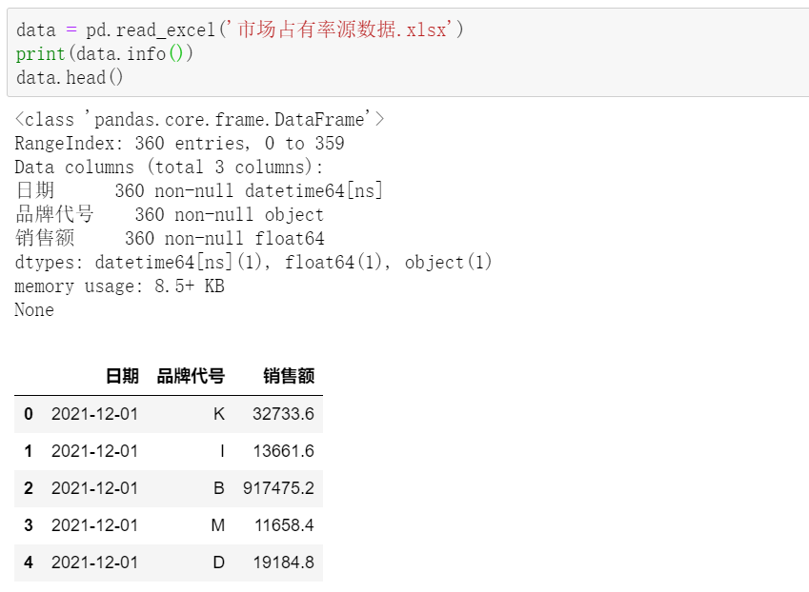Click the Excel filename string in code
The height and width of the screenshot is (592, 809).
point(341,30)
